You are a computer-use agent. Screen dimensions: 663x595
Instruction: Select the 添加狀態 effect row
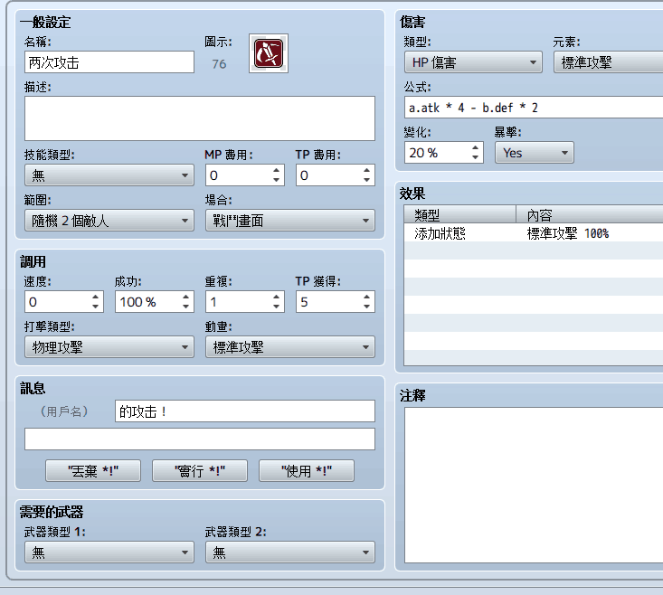534,232
